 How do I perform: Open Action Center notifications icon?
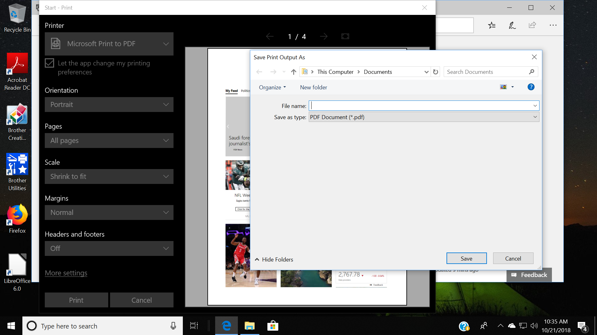click(582, 326)
